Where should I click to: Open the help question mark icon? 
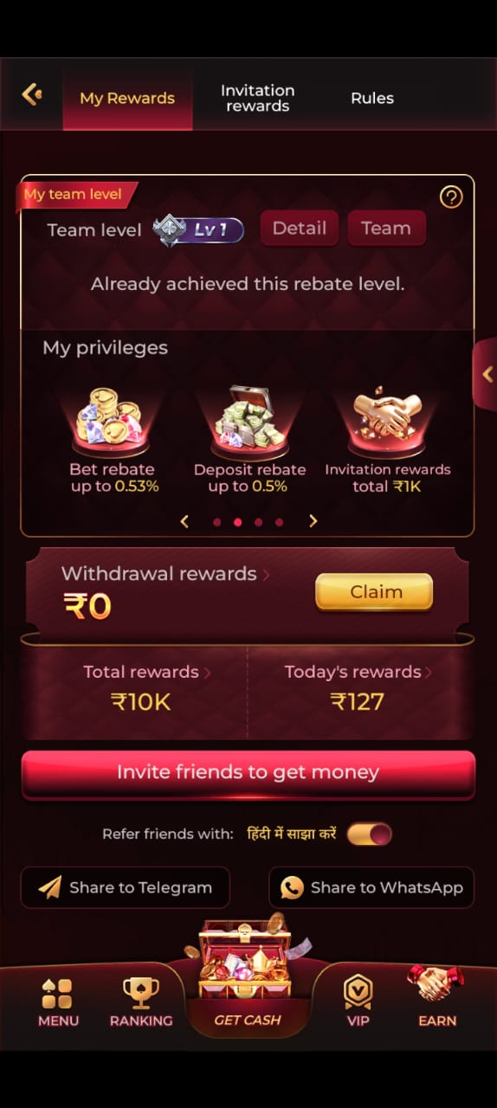(451, 197)
